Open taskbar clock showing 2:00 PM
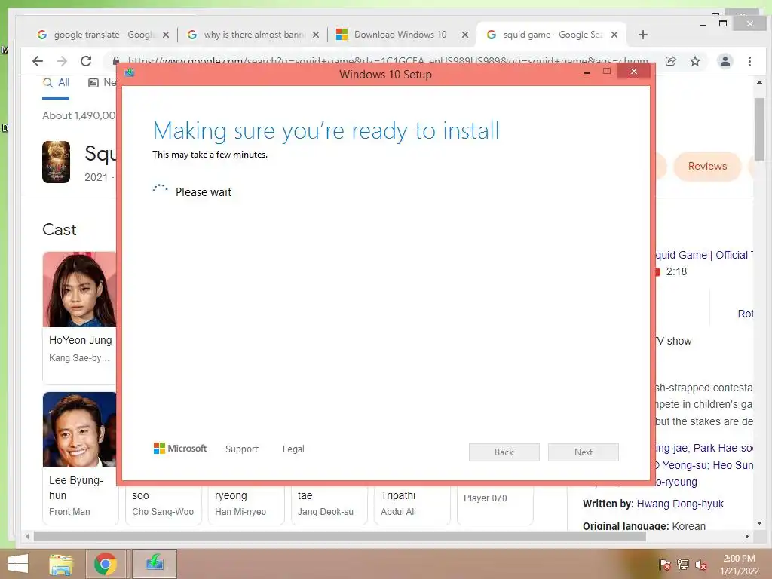772x579 pixels. pos(740,565)
